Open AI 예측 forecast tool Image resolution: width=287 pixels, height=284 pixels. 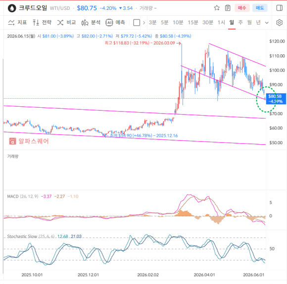pos(115,23)
